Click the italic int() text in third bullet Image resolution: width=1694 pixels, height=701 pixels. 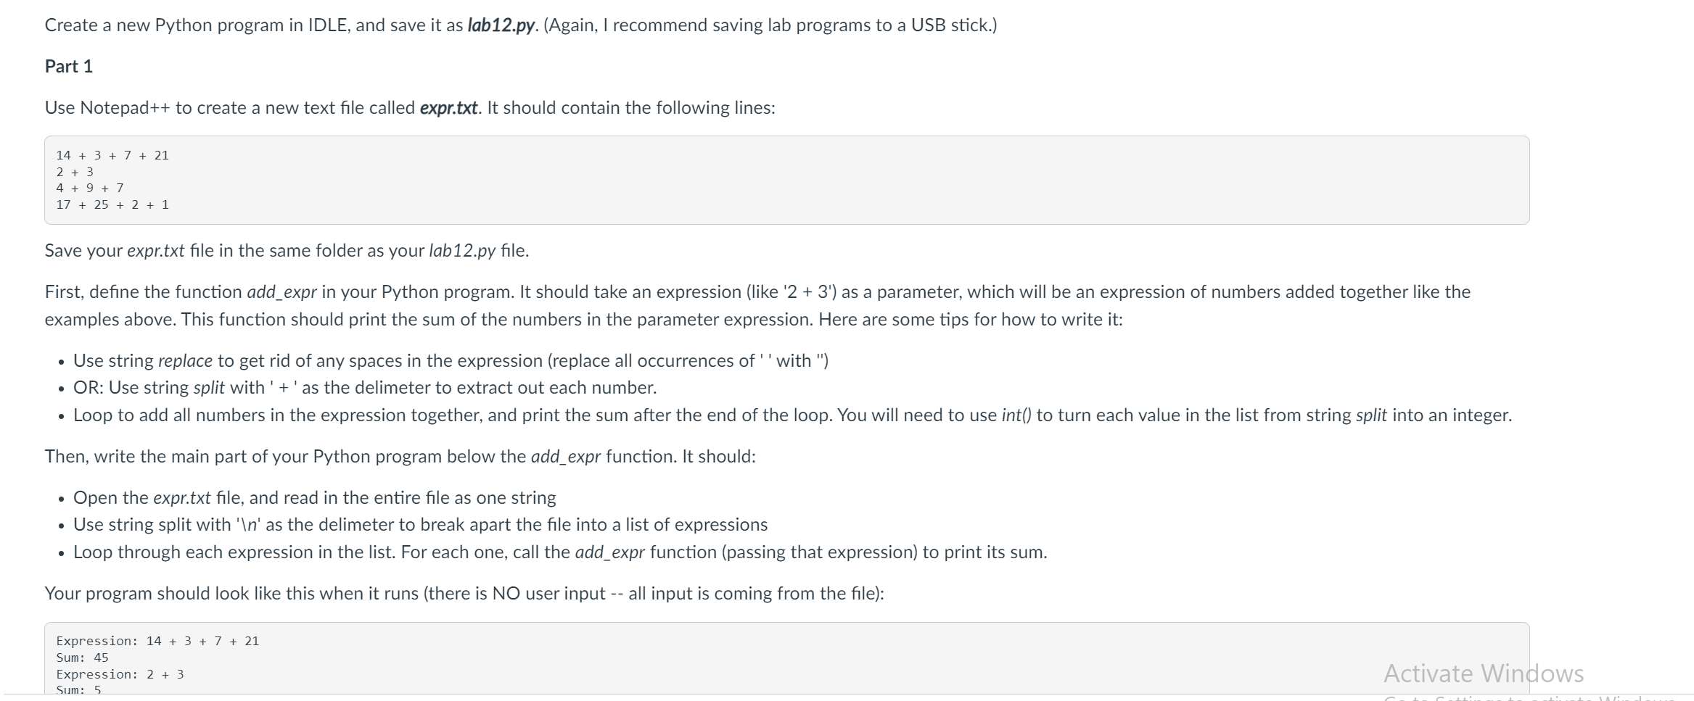point(1016,415)
